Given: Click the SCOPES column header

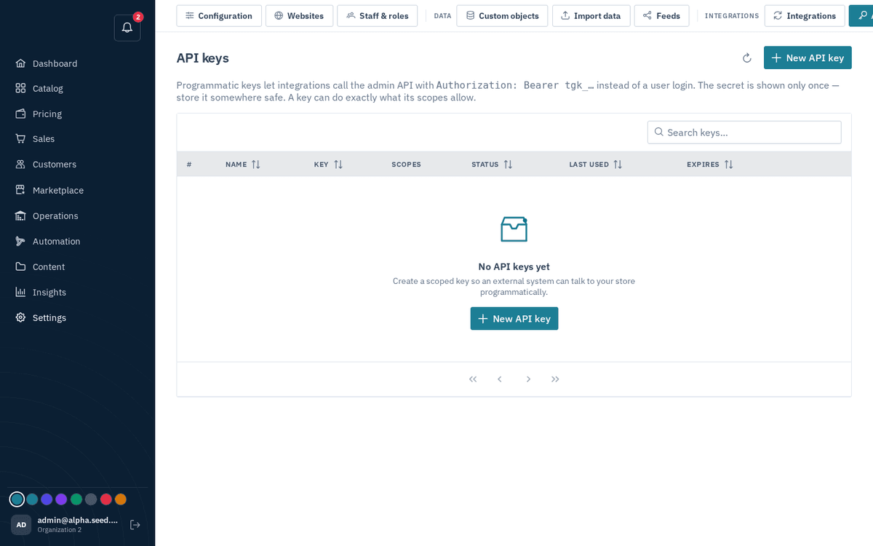Looking at the screenshot, I should (406, 165).
